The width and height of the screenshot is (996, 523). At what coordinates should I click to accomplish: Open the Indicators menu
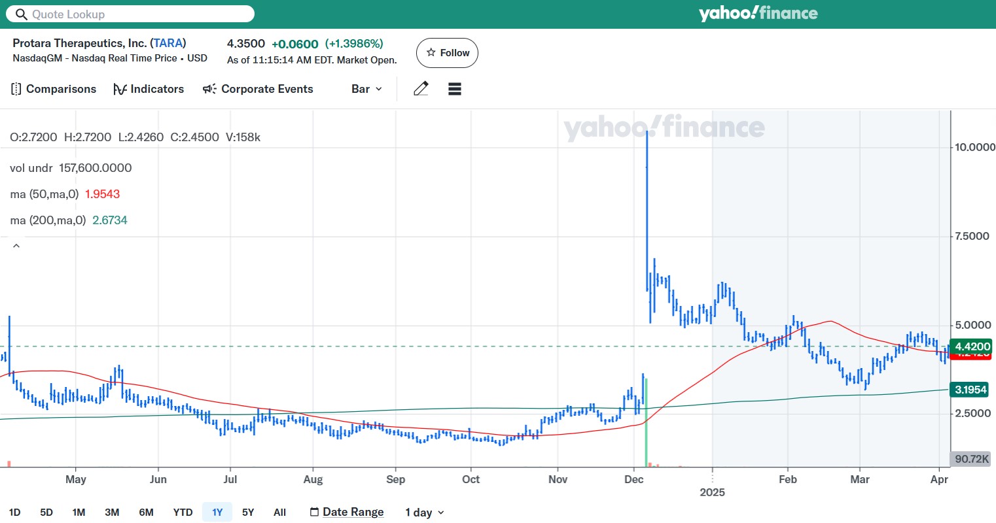click(x=149, y=89)
